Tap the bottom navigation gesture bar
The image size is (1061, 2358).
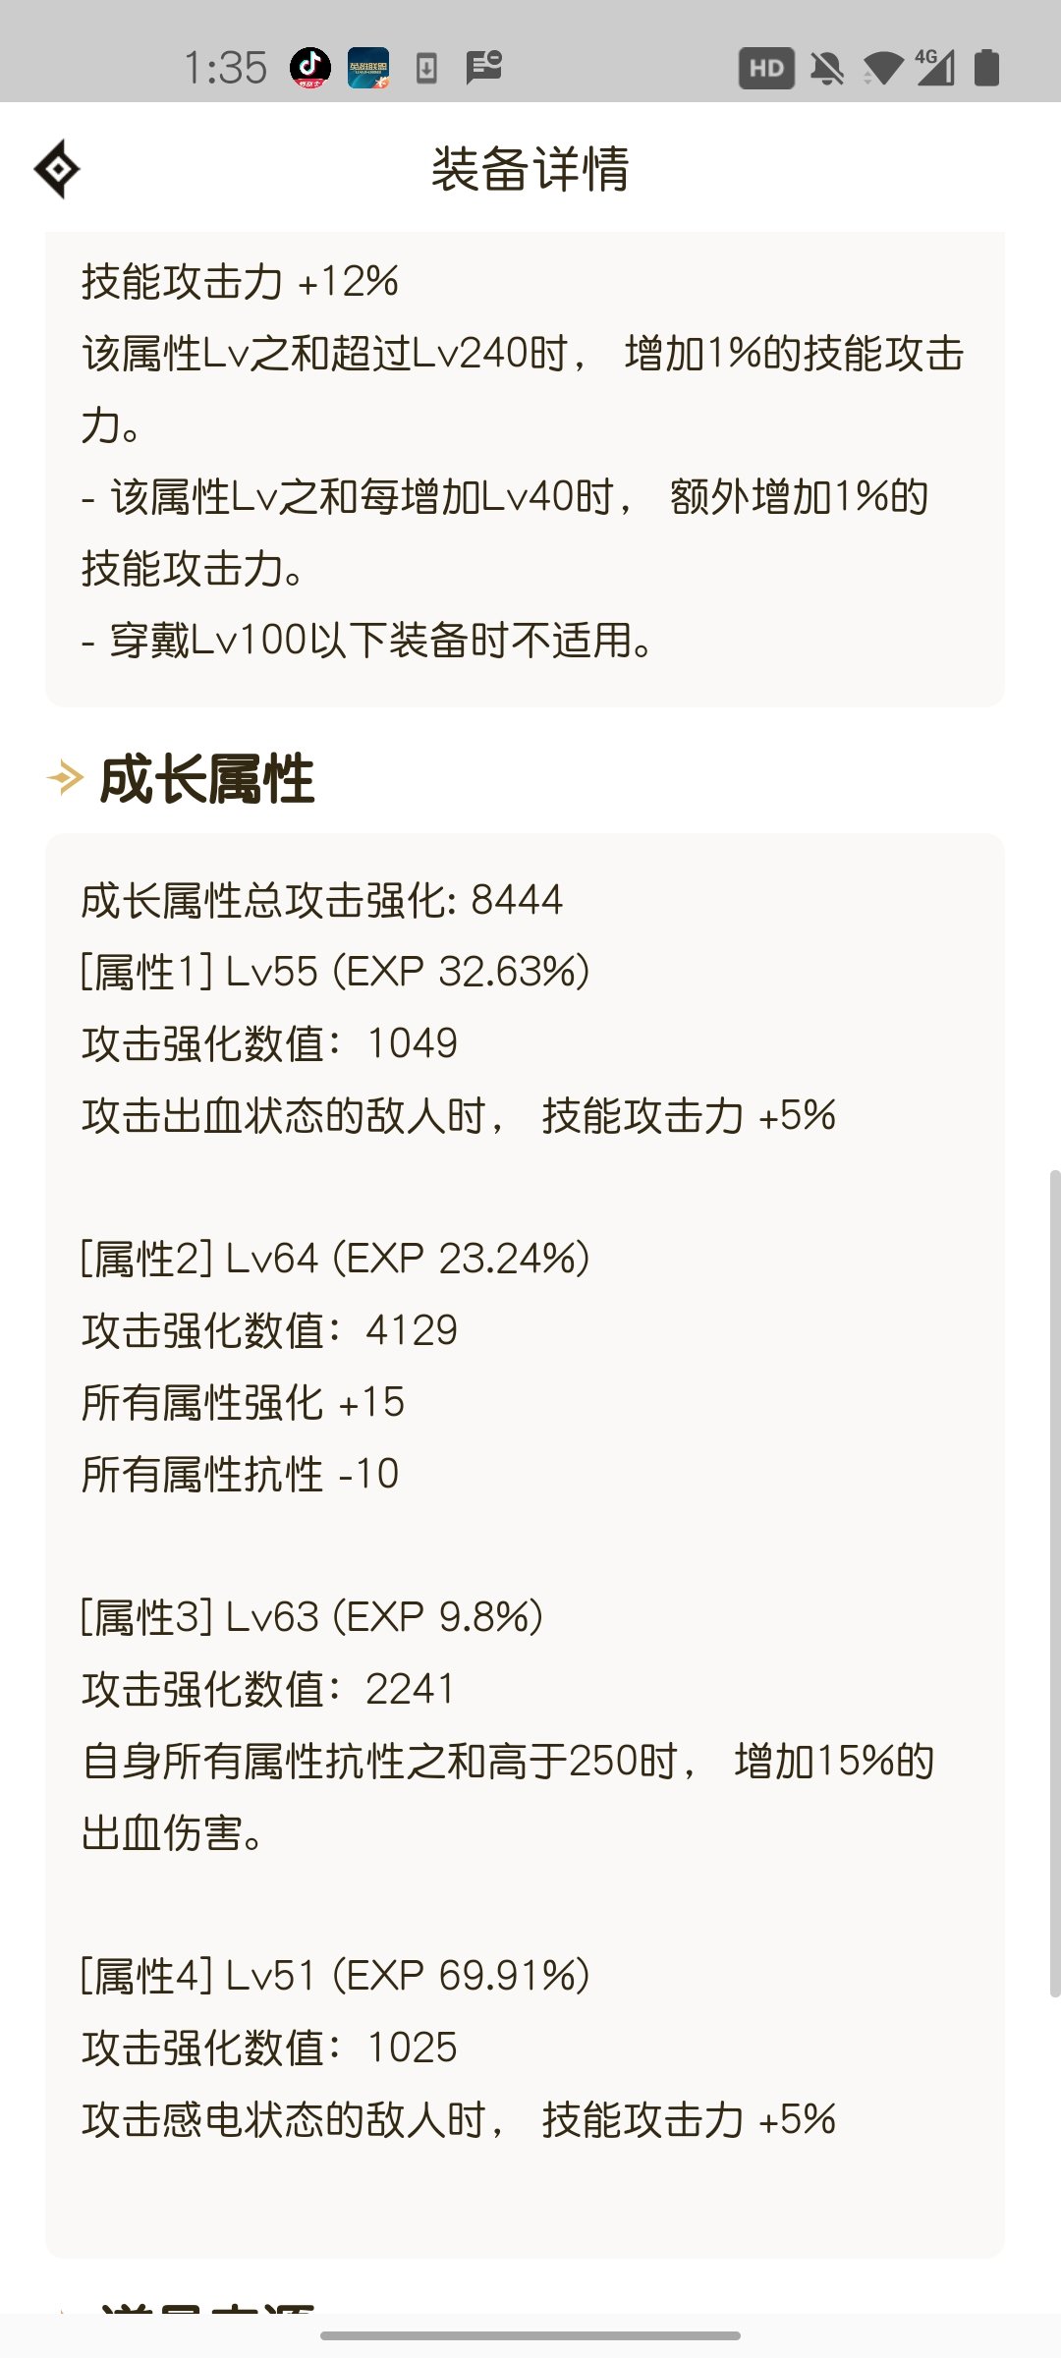click(530, 2335)
